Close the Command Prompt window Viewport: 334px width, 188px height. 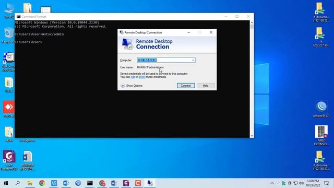tap(248, 16)
